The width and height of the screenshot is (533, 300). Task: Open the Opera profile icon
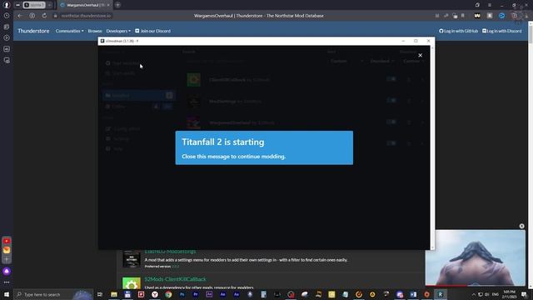click(x=7, y=5)
